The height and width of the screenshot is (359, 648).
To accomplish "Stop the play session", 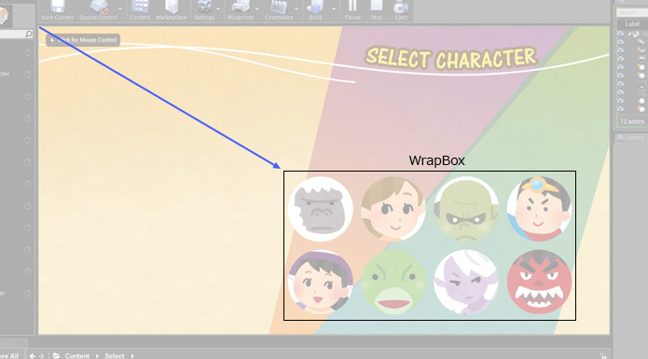I will [377, 10].
